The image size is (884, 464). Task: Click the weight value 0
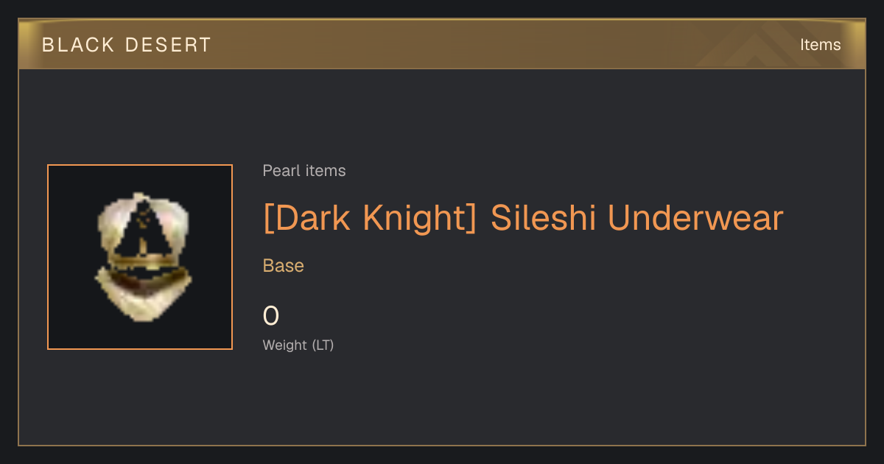[x=271, y=316]
